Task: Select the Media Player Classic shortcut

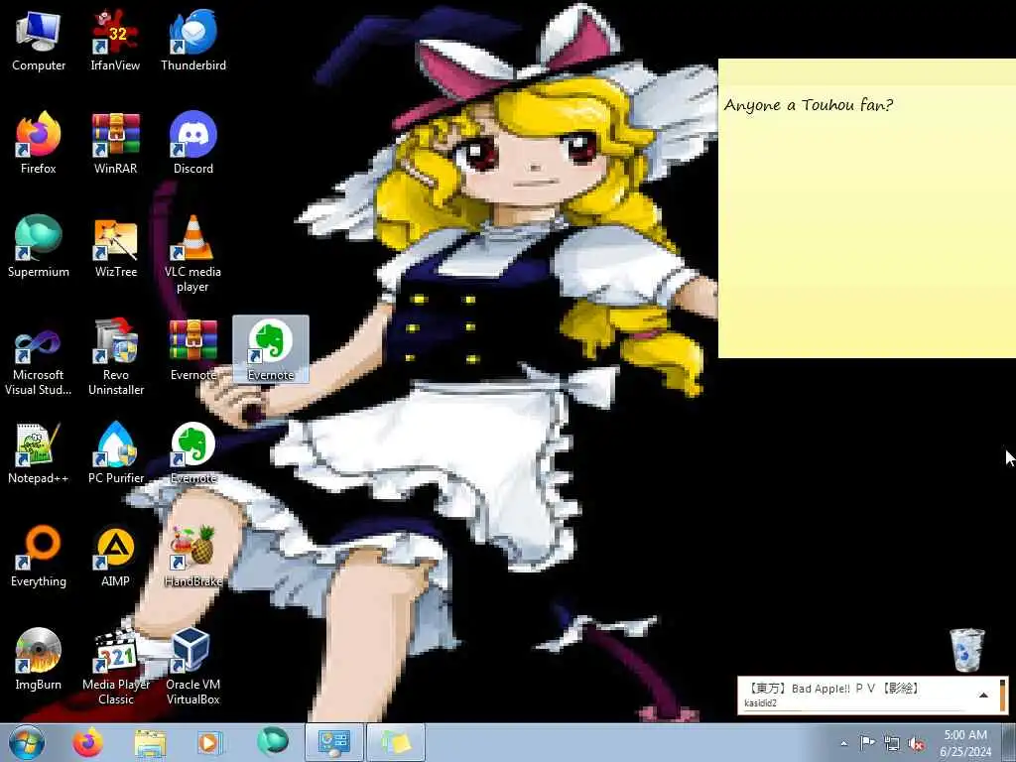Action: click(115, 667)
